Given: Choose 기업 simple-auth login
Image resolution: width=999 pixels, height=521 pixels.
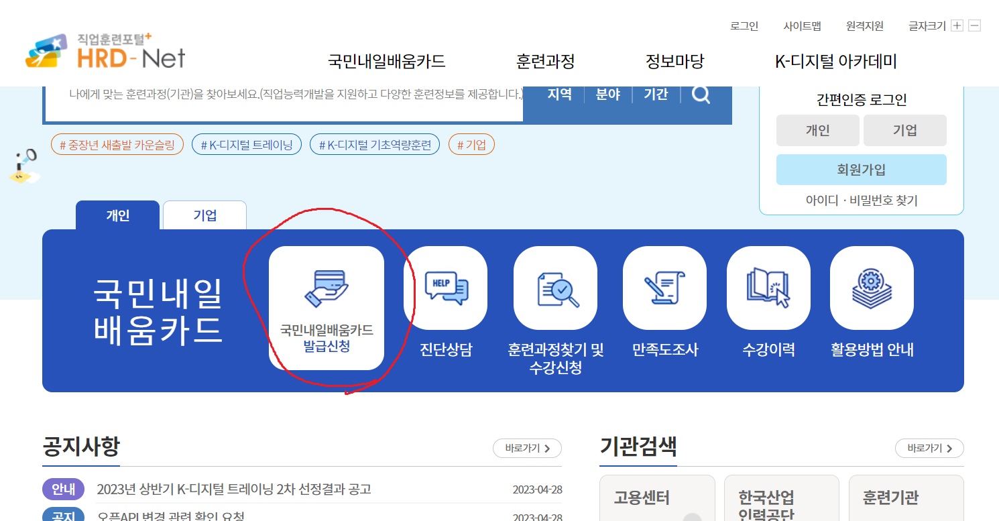Looking at the screenshot, I should (x=905, y=130).
